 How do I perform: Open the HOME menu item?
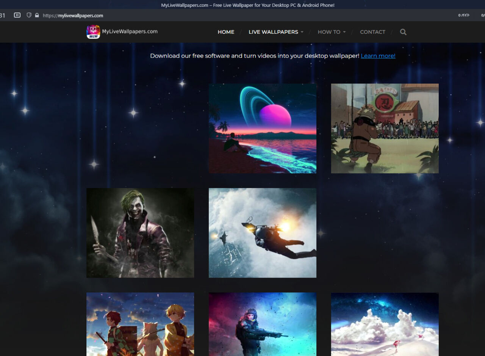click(226, 32)
